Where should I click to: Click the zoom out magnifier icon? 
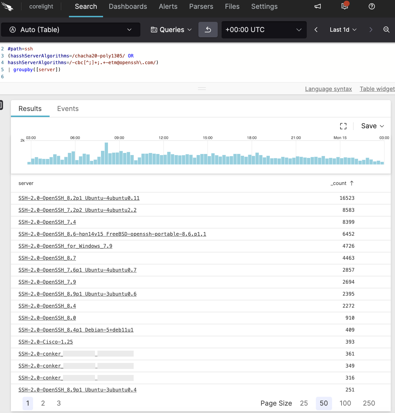[387, 30]
